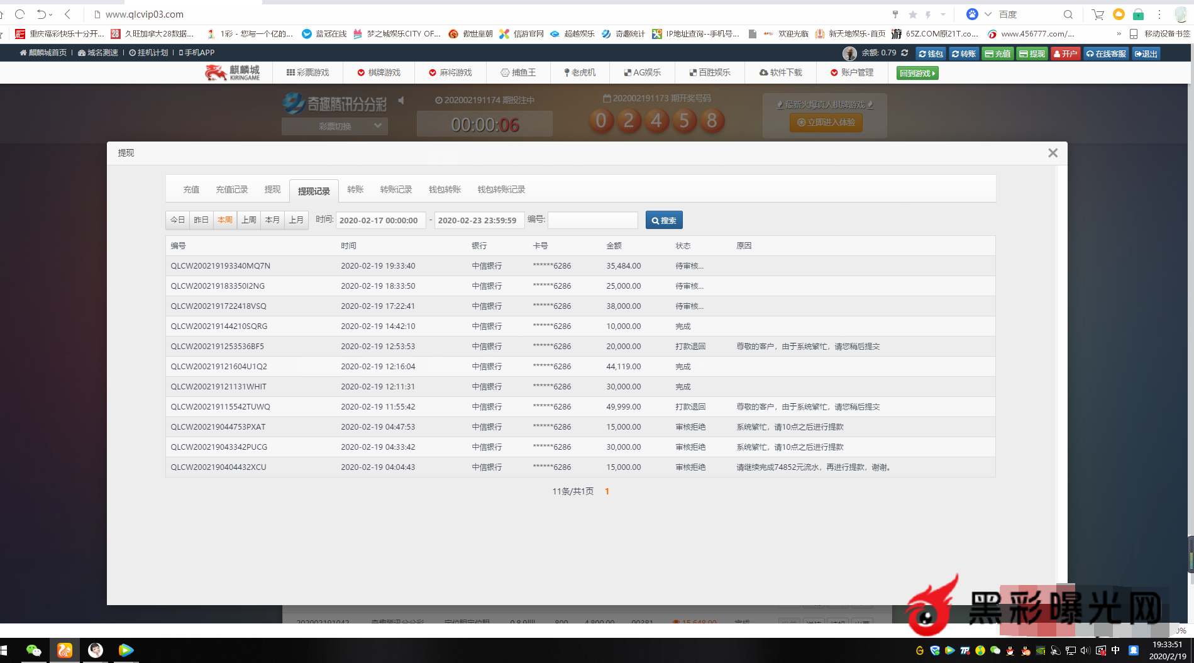Open the 账户管理 menu
The width and height of the screenshot is (1194, 663).
coord(852,73)
